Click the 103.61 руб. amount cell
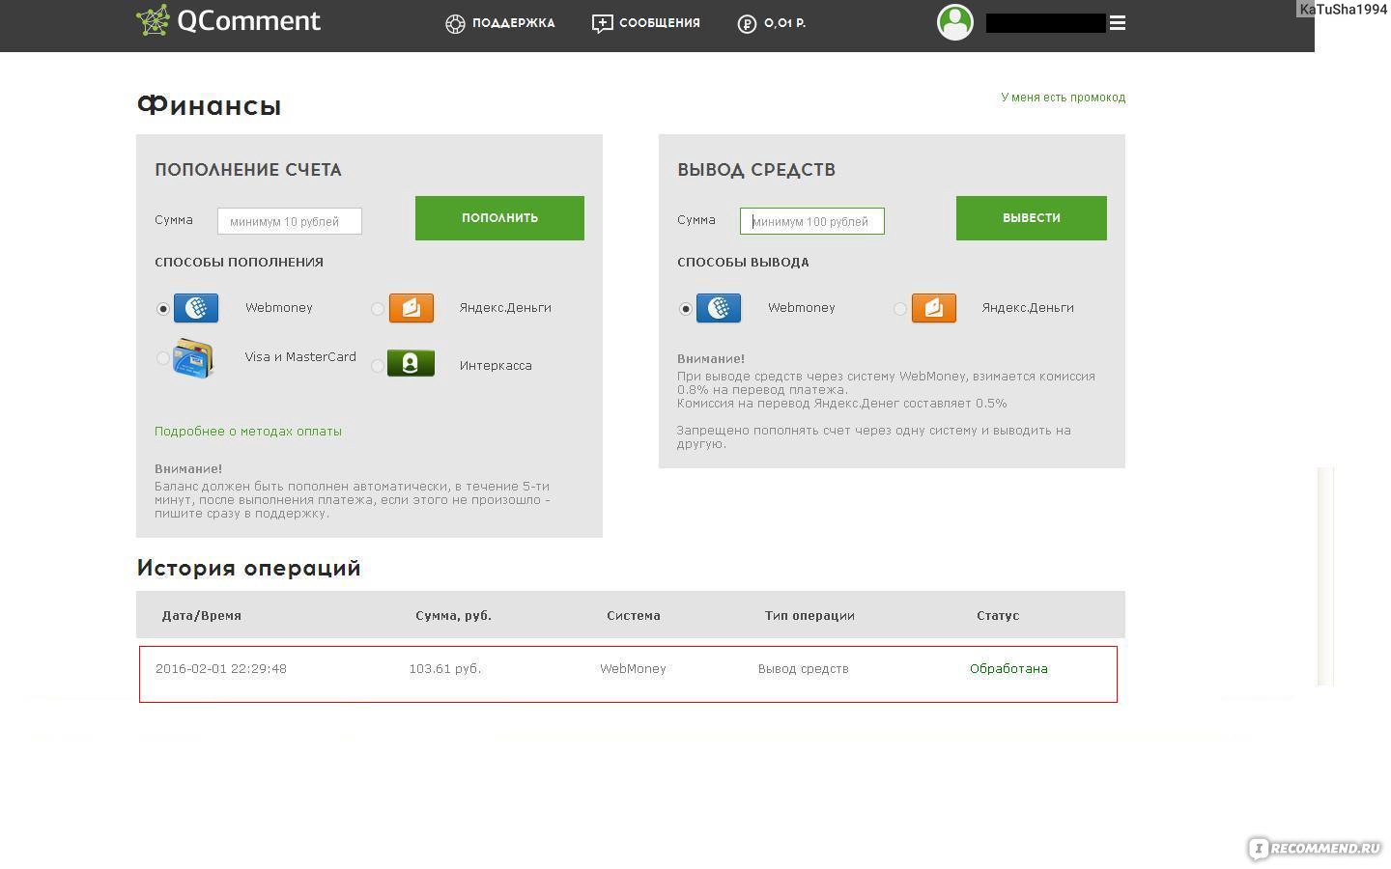Screen dimensions: 1391x869 [444, 669]
